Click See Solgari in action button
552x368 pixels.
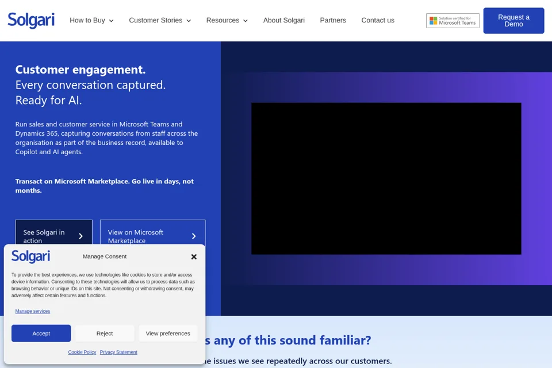(x=54, y=232)
